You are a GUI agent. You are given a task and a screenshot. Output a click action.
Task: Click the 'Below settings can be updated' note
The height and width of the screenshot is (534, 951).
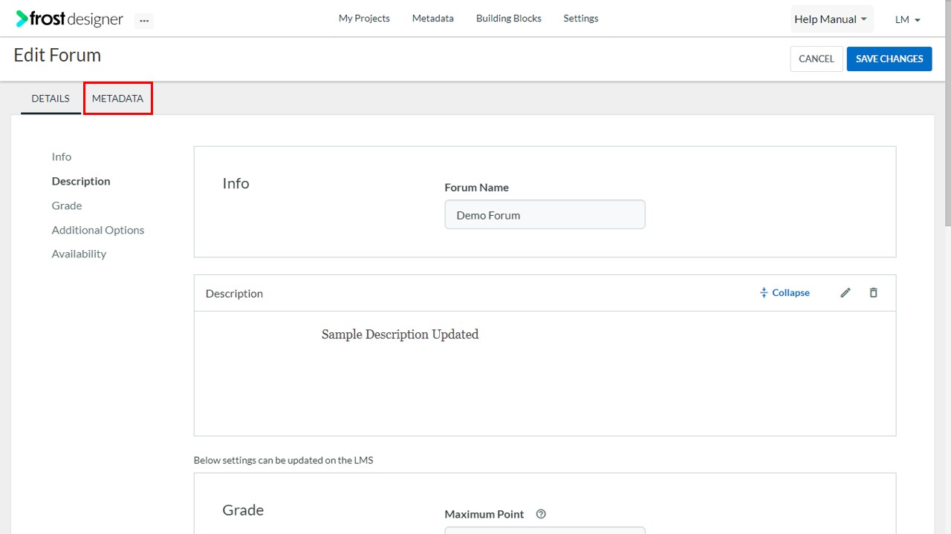283,460
